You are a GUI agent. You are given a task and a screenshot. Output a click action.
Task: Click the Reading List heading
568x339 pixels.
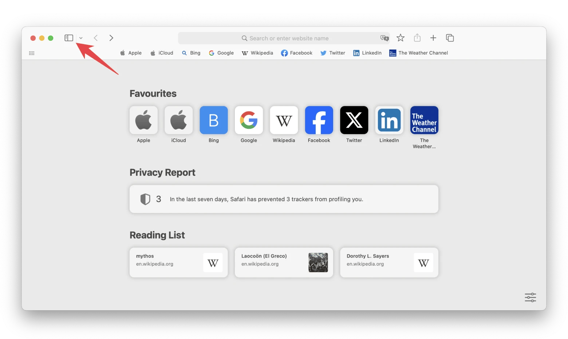pos(157,235)
